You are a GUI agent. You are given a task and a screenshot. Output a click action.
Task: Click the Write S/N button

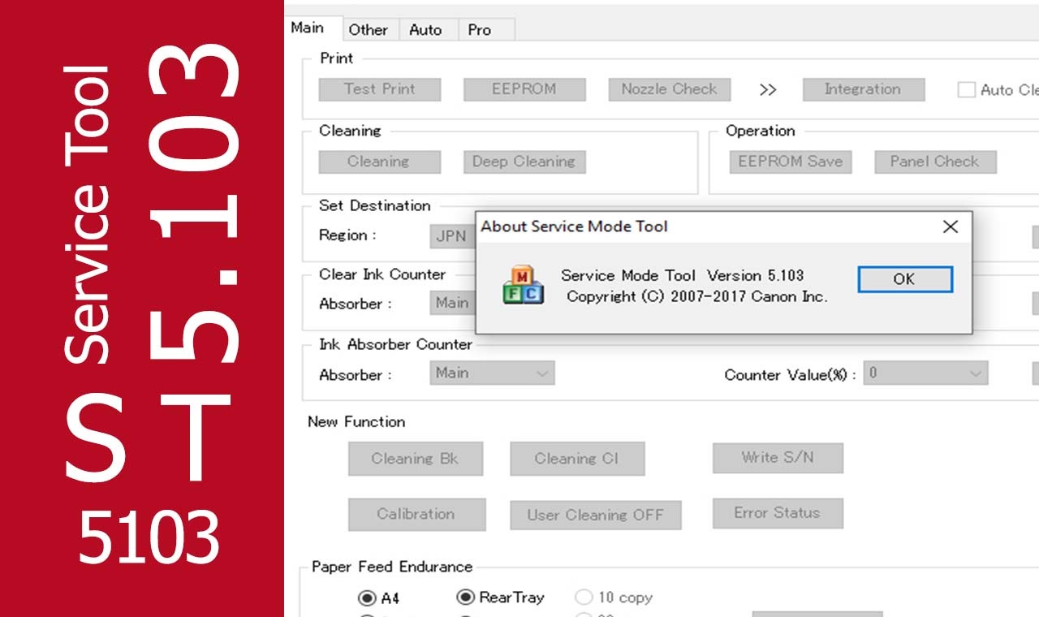click(778, 458)
